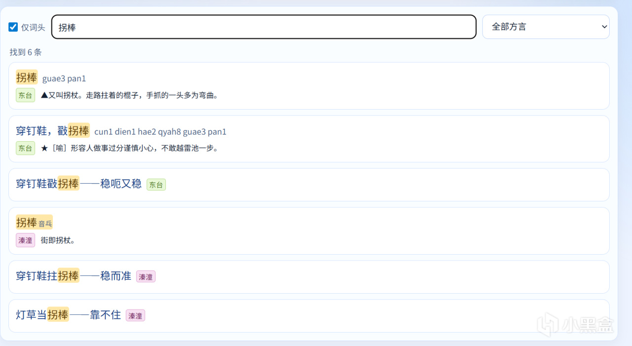Click definition text 街即拐杖
Image resolution: width=632 pixels, height=346 pixels.
[x=58, y=240]
